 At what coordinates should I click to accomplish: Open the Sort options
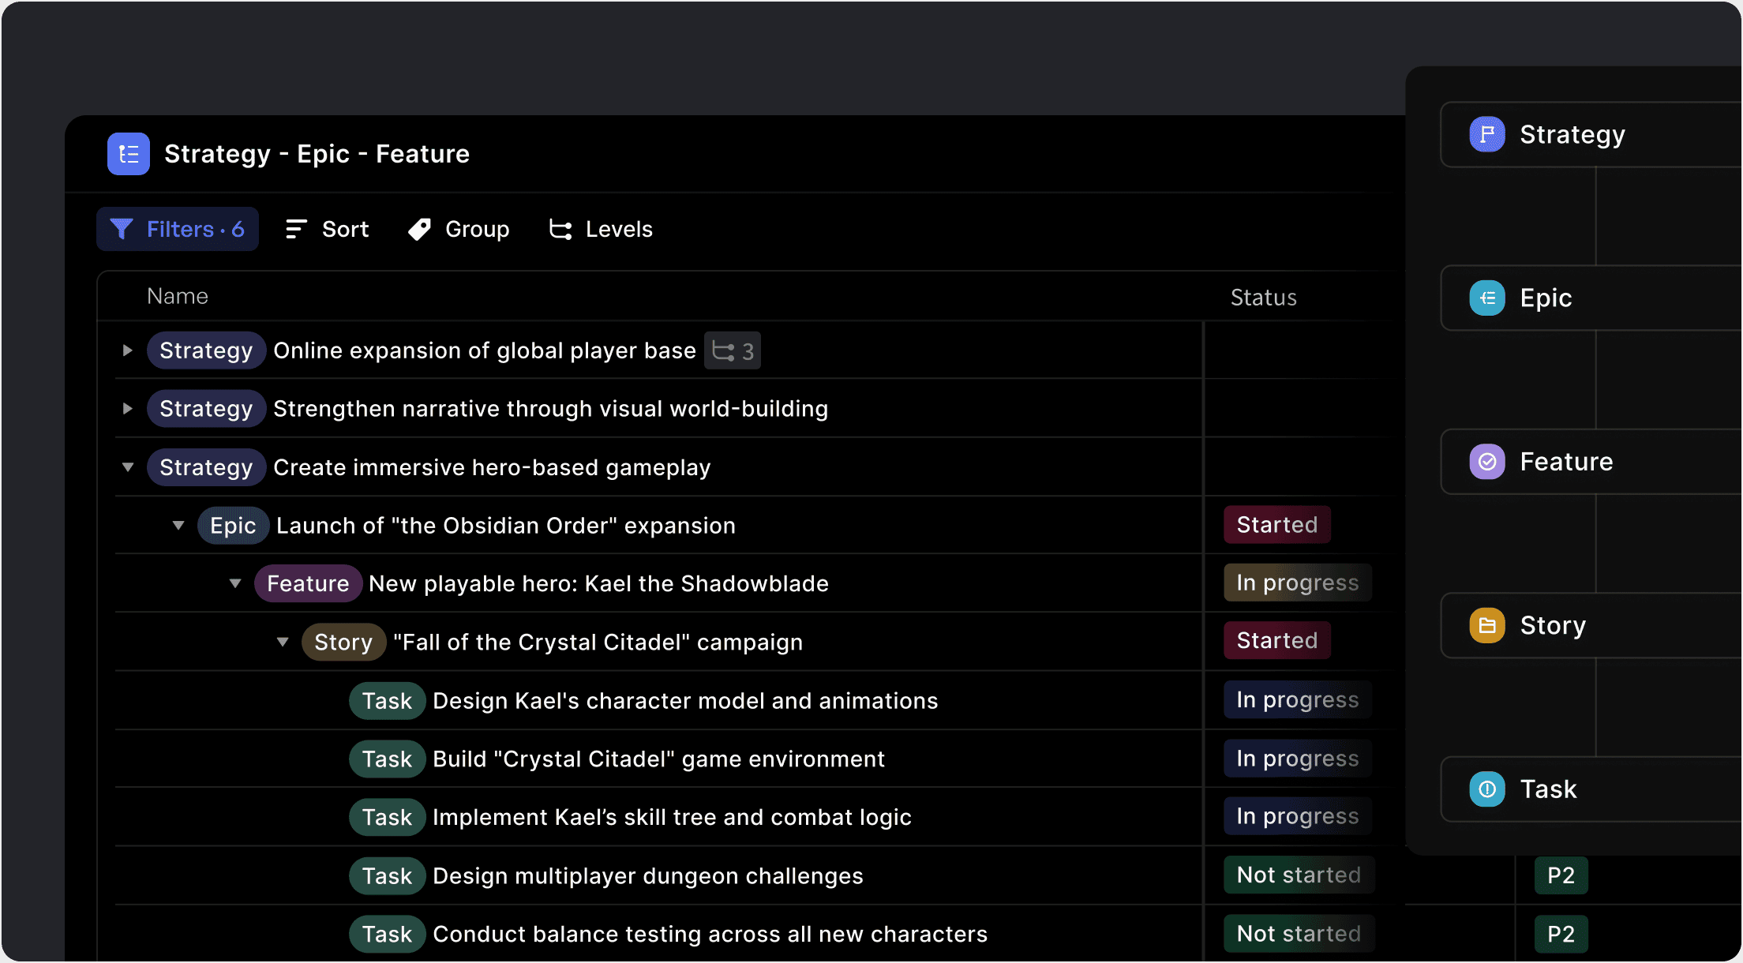pyautogui.click(x=327, y=230)
